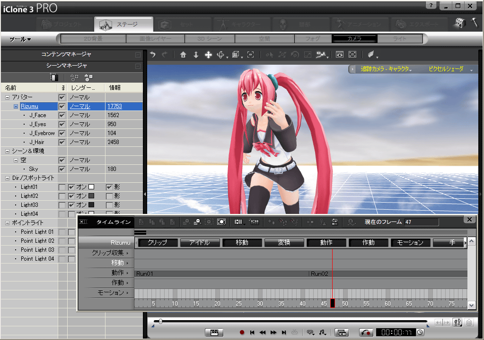Jump to the first frame
Screen dimensions: 484x340
click(252, 332)
